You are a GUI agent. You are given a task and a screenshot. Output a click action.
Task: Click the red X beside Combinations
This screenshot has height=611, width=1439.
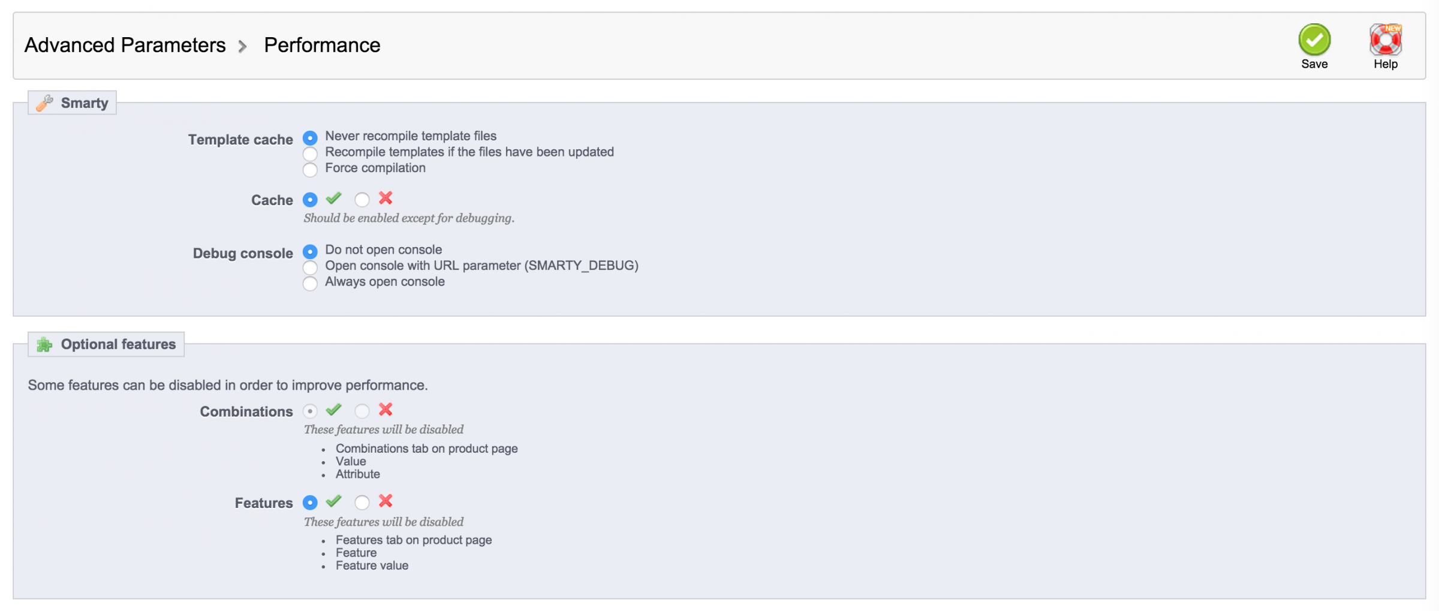386,410
